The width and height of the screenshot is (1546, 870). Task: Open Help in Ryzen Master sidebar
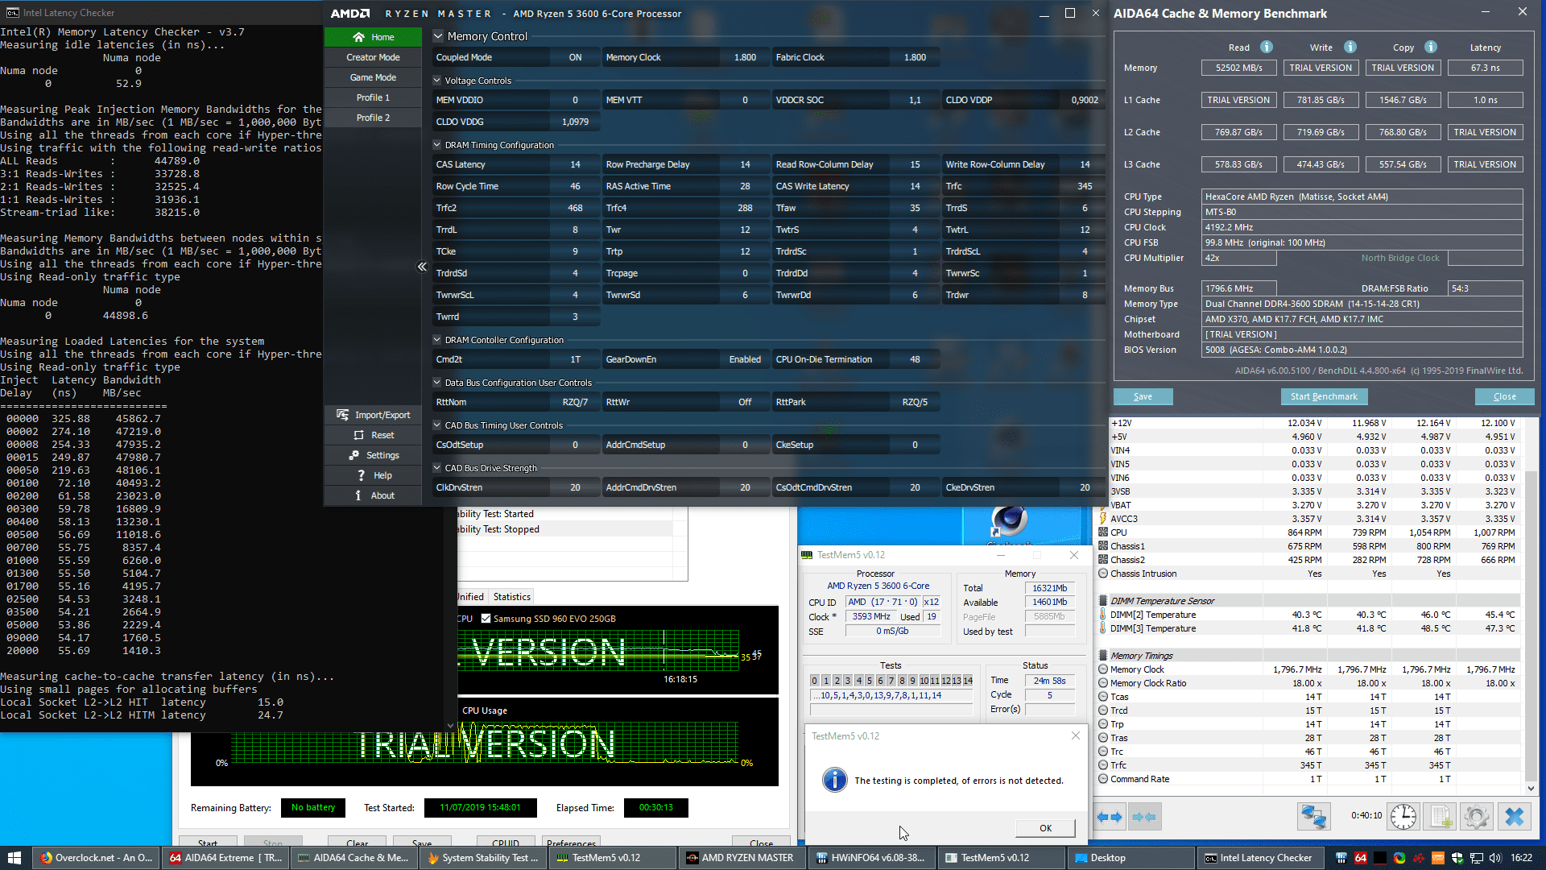coord(373,475)
